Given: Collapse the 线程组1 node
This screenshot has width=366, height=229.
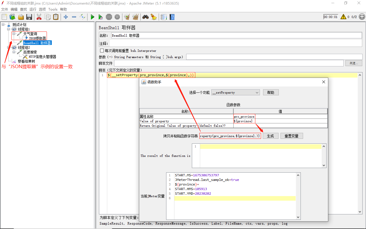Looking at the screenshot, I should pyautogui.click(x=8, y=29).
